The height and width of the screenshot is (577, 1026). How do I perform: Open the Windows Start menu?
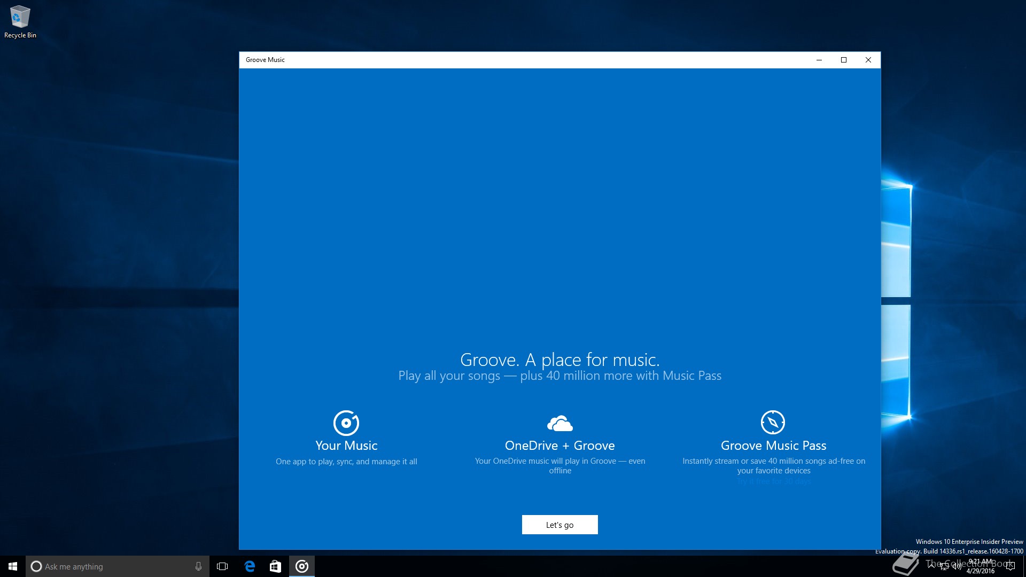(x=13, y=566)
